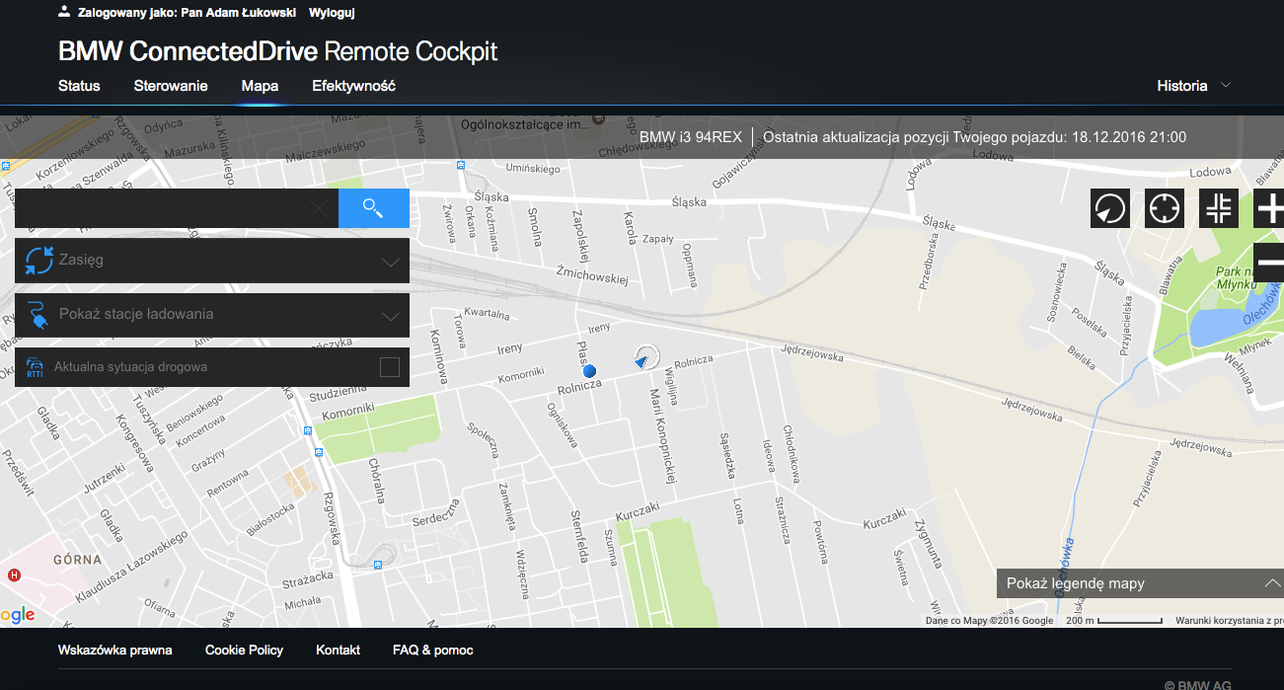Zoom out with the minus button
This screenshot has height=690, width=1284.
pos(1269,262)
